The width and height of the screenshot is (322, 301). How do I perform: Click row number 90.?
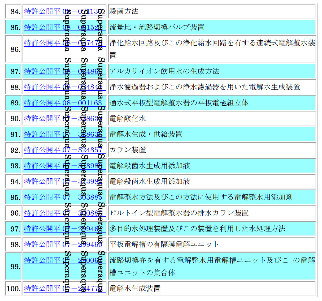pyautogui.click(x=16, y=119)
